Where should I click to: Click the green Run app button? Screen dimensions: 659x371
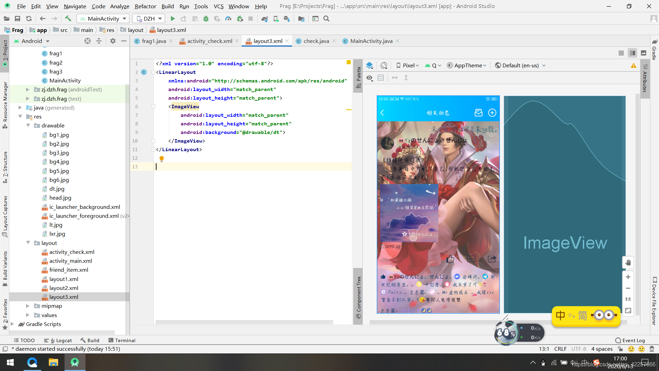pos(173,19)
